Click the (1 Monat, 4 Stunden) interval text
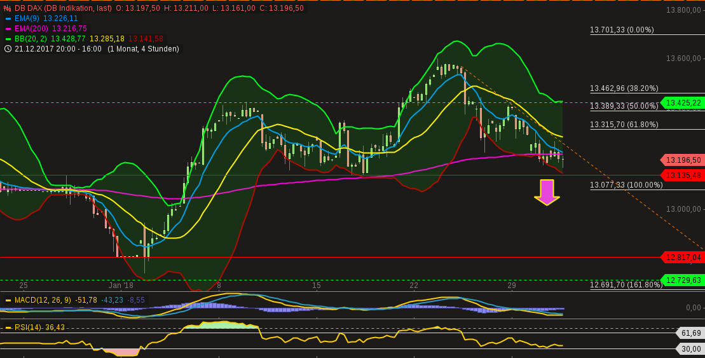The height and width of the screenshot is (358, 705). point(143,49)
